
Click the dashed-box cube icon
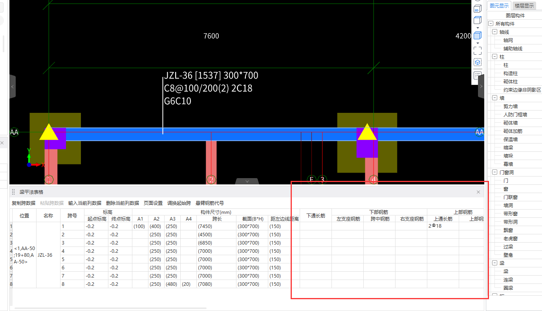(477, 63)
